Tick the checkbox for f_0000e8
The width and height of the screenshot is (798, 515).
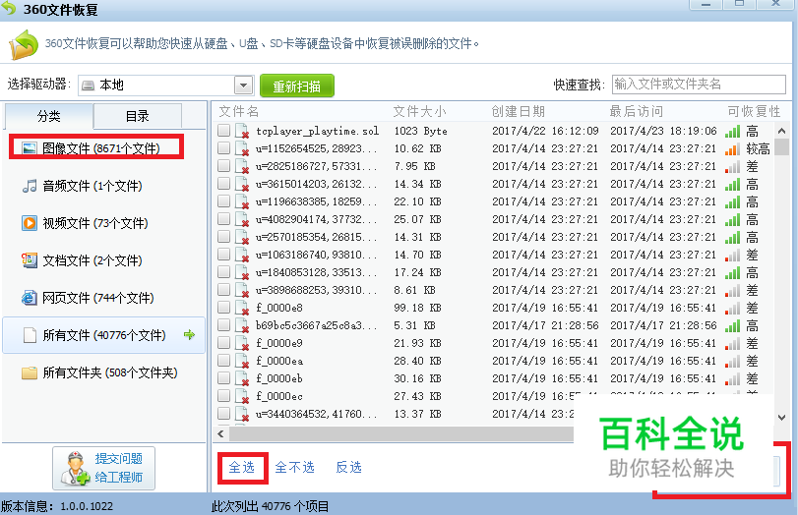(223, 307)
